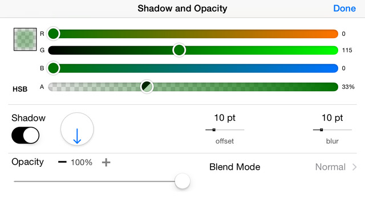This screenshot has height=205, width=365.
Task: Click the transparent green color preview swatch
Action: pyautogui.click(x=25, y=39)
